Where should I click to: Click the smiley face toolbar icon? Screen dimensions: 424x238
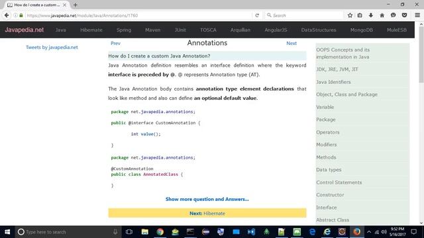(393, 15)
